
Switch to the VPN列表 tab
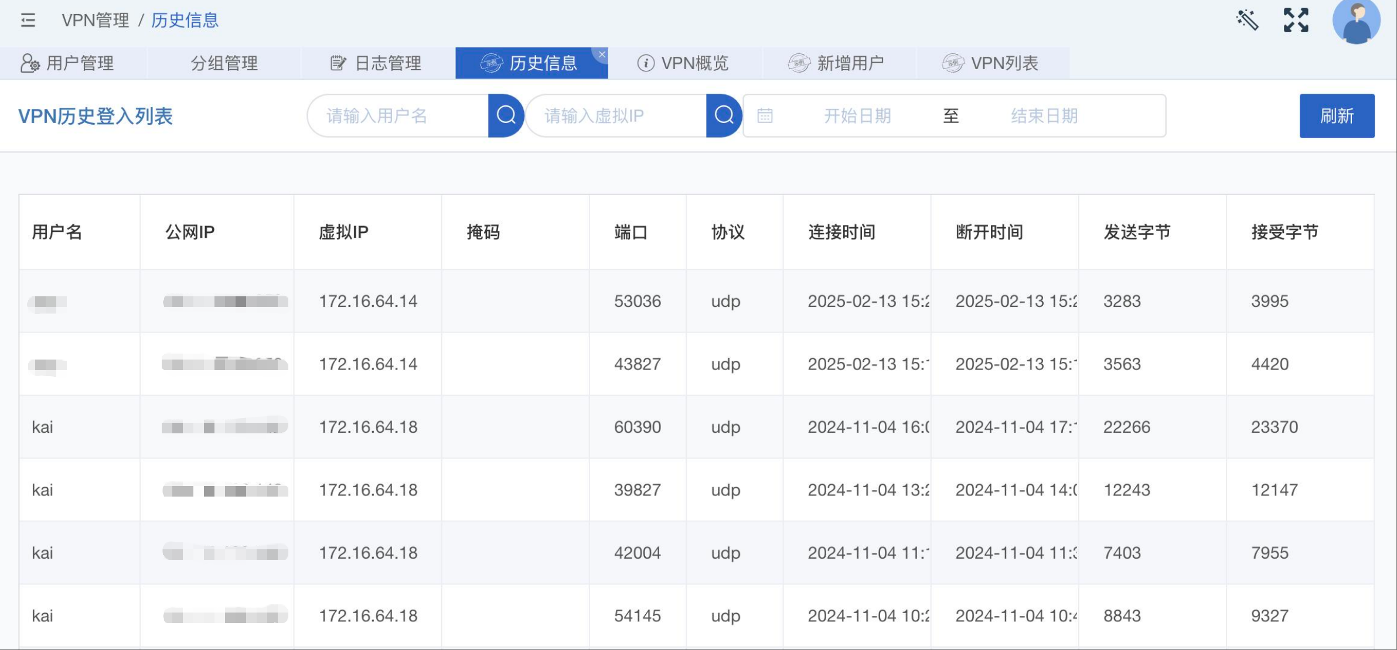click(991, 63)
